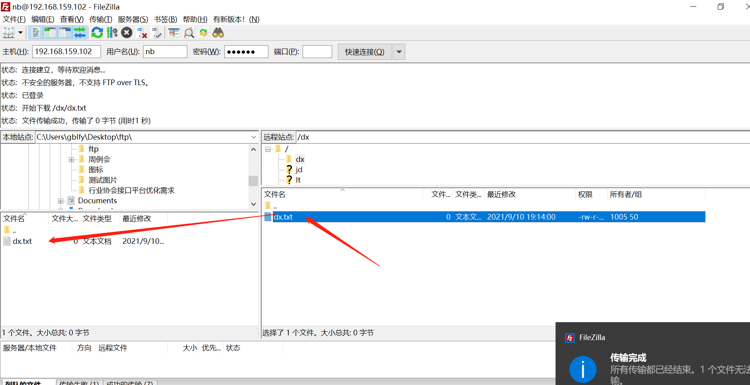
Task: Click the process queue toggle icon
Action: (112, 33)
